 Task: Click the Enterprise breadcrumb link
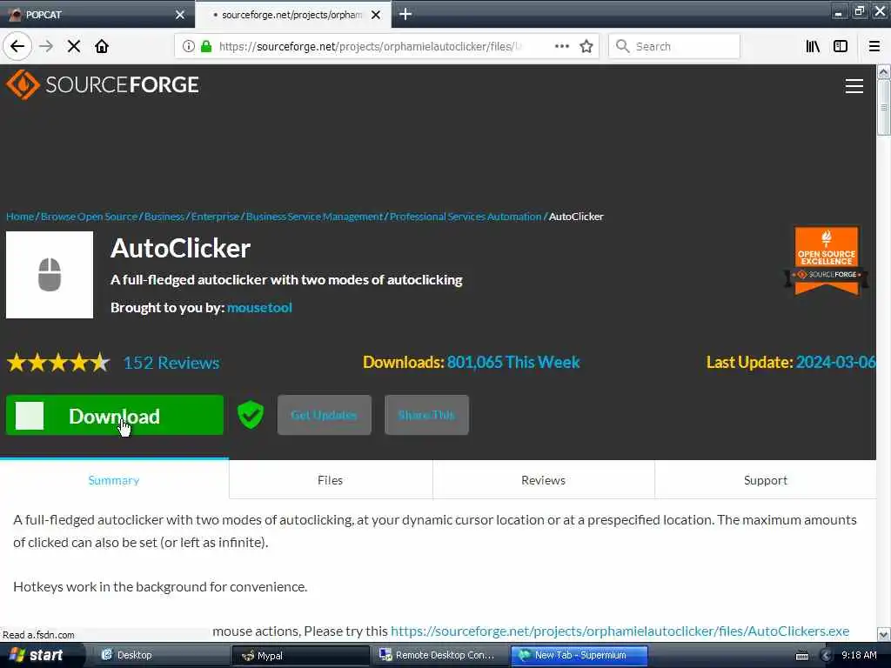(x=215, y=217)
